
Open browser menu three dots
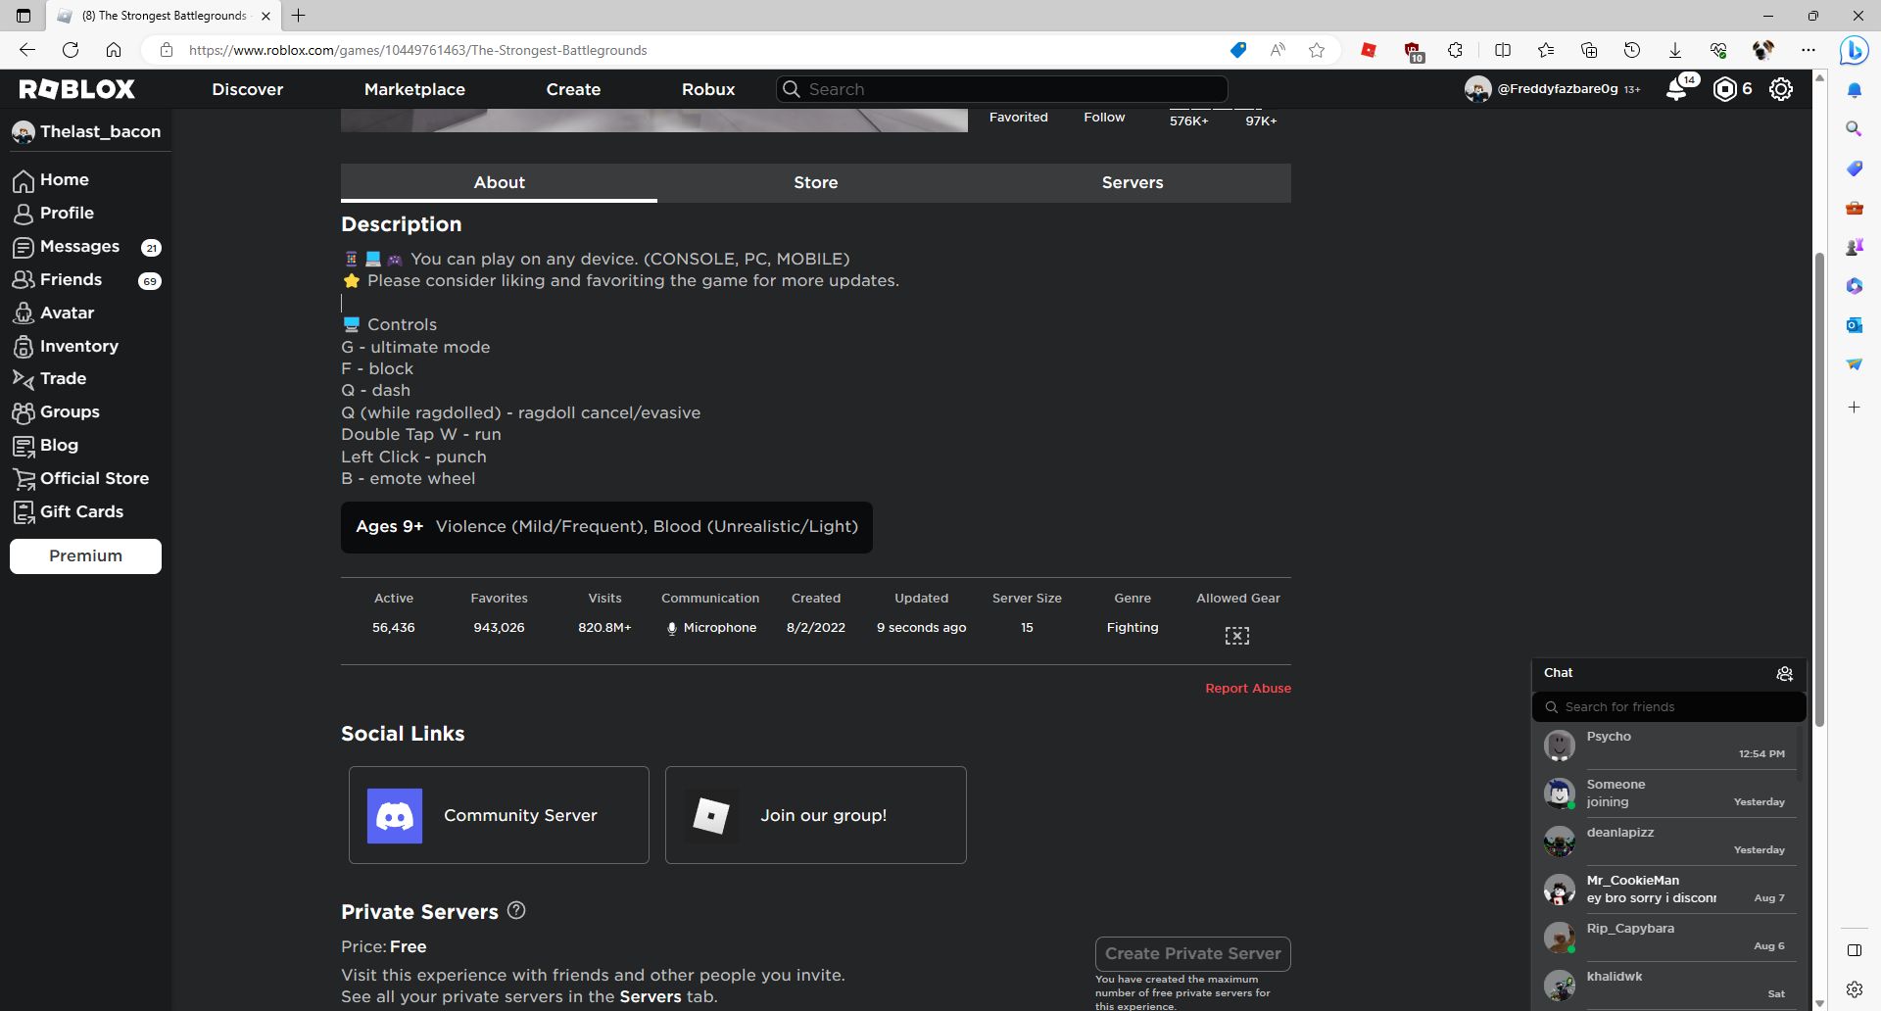coord(1809,50)
